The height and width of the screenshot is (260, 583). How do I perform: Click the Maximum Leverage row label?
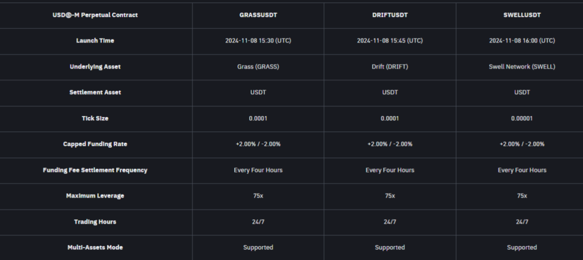[95, 196]
